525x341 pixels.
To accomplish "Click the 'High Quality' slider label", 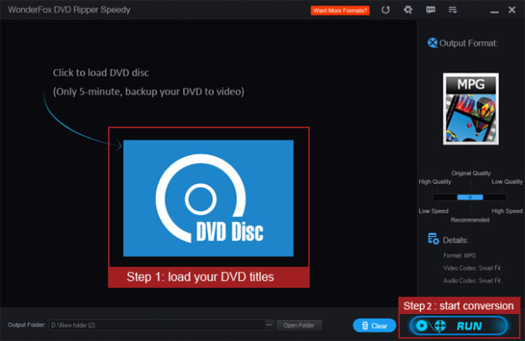I will (435, 181).
